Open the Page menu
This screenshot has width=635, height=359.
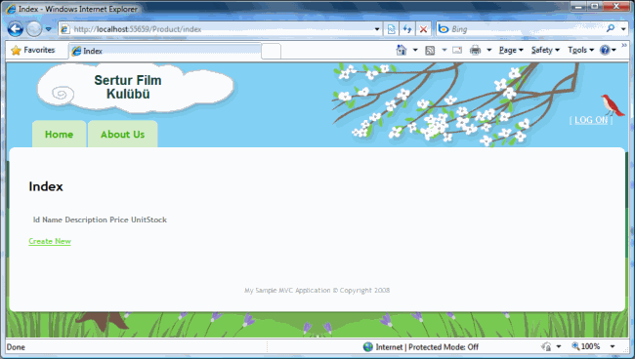tap(511, 50)
